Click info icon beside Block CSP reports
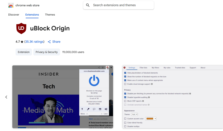223x131 pixels. 143,101
